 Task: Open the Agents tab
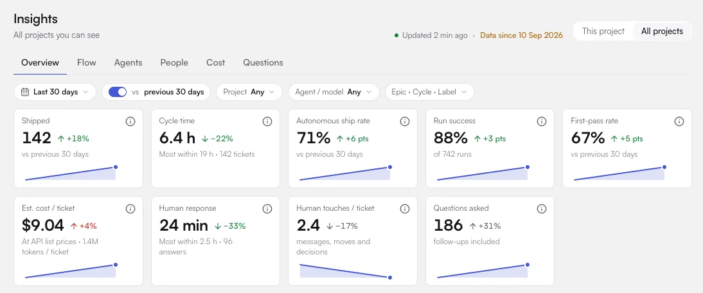[x=129, y=63]
